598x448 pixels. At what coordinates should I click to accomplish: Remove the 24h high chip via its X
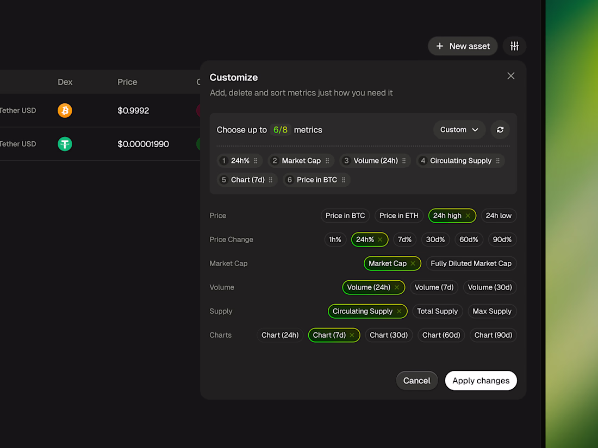(x=468, y=216)
